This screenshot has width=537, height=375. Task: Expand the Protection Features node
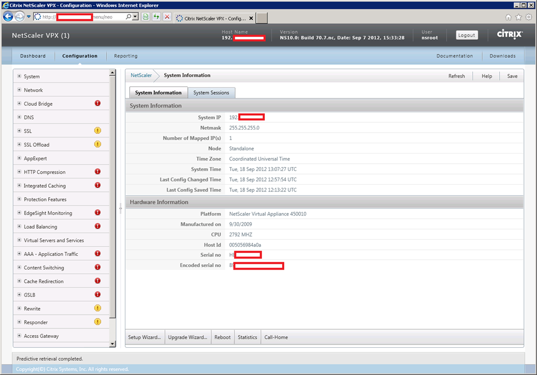(19, 199)
